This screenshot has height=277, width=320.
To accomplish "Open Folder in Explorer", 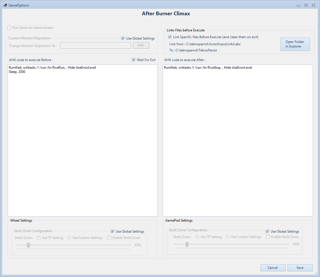I will [295, 44].
